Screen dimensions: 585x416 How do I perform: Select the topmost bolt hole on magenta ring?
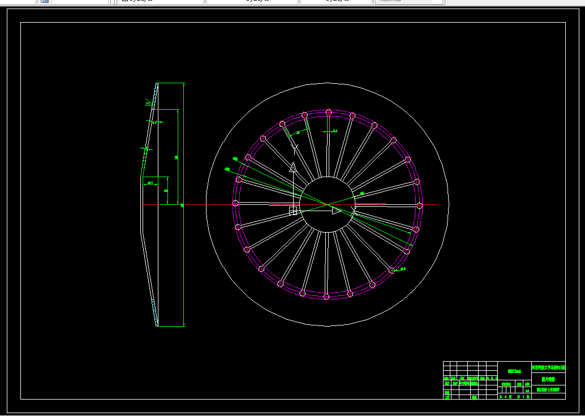click(329, 111)
